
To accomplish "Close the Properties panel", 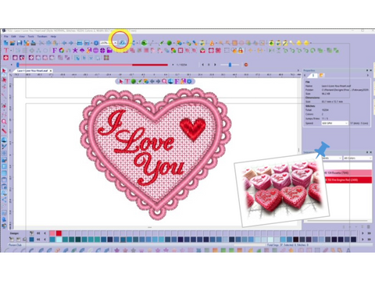I will [371, 70].
